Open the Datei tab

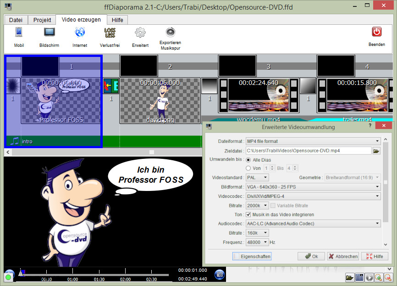coord(16,20)
